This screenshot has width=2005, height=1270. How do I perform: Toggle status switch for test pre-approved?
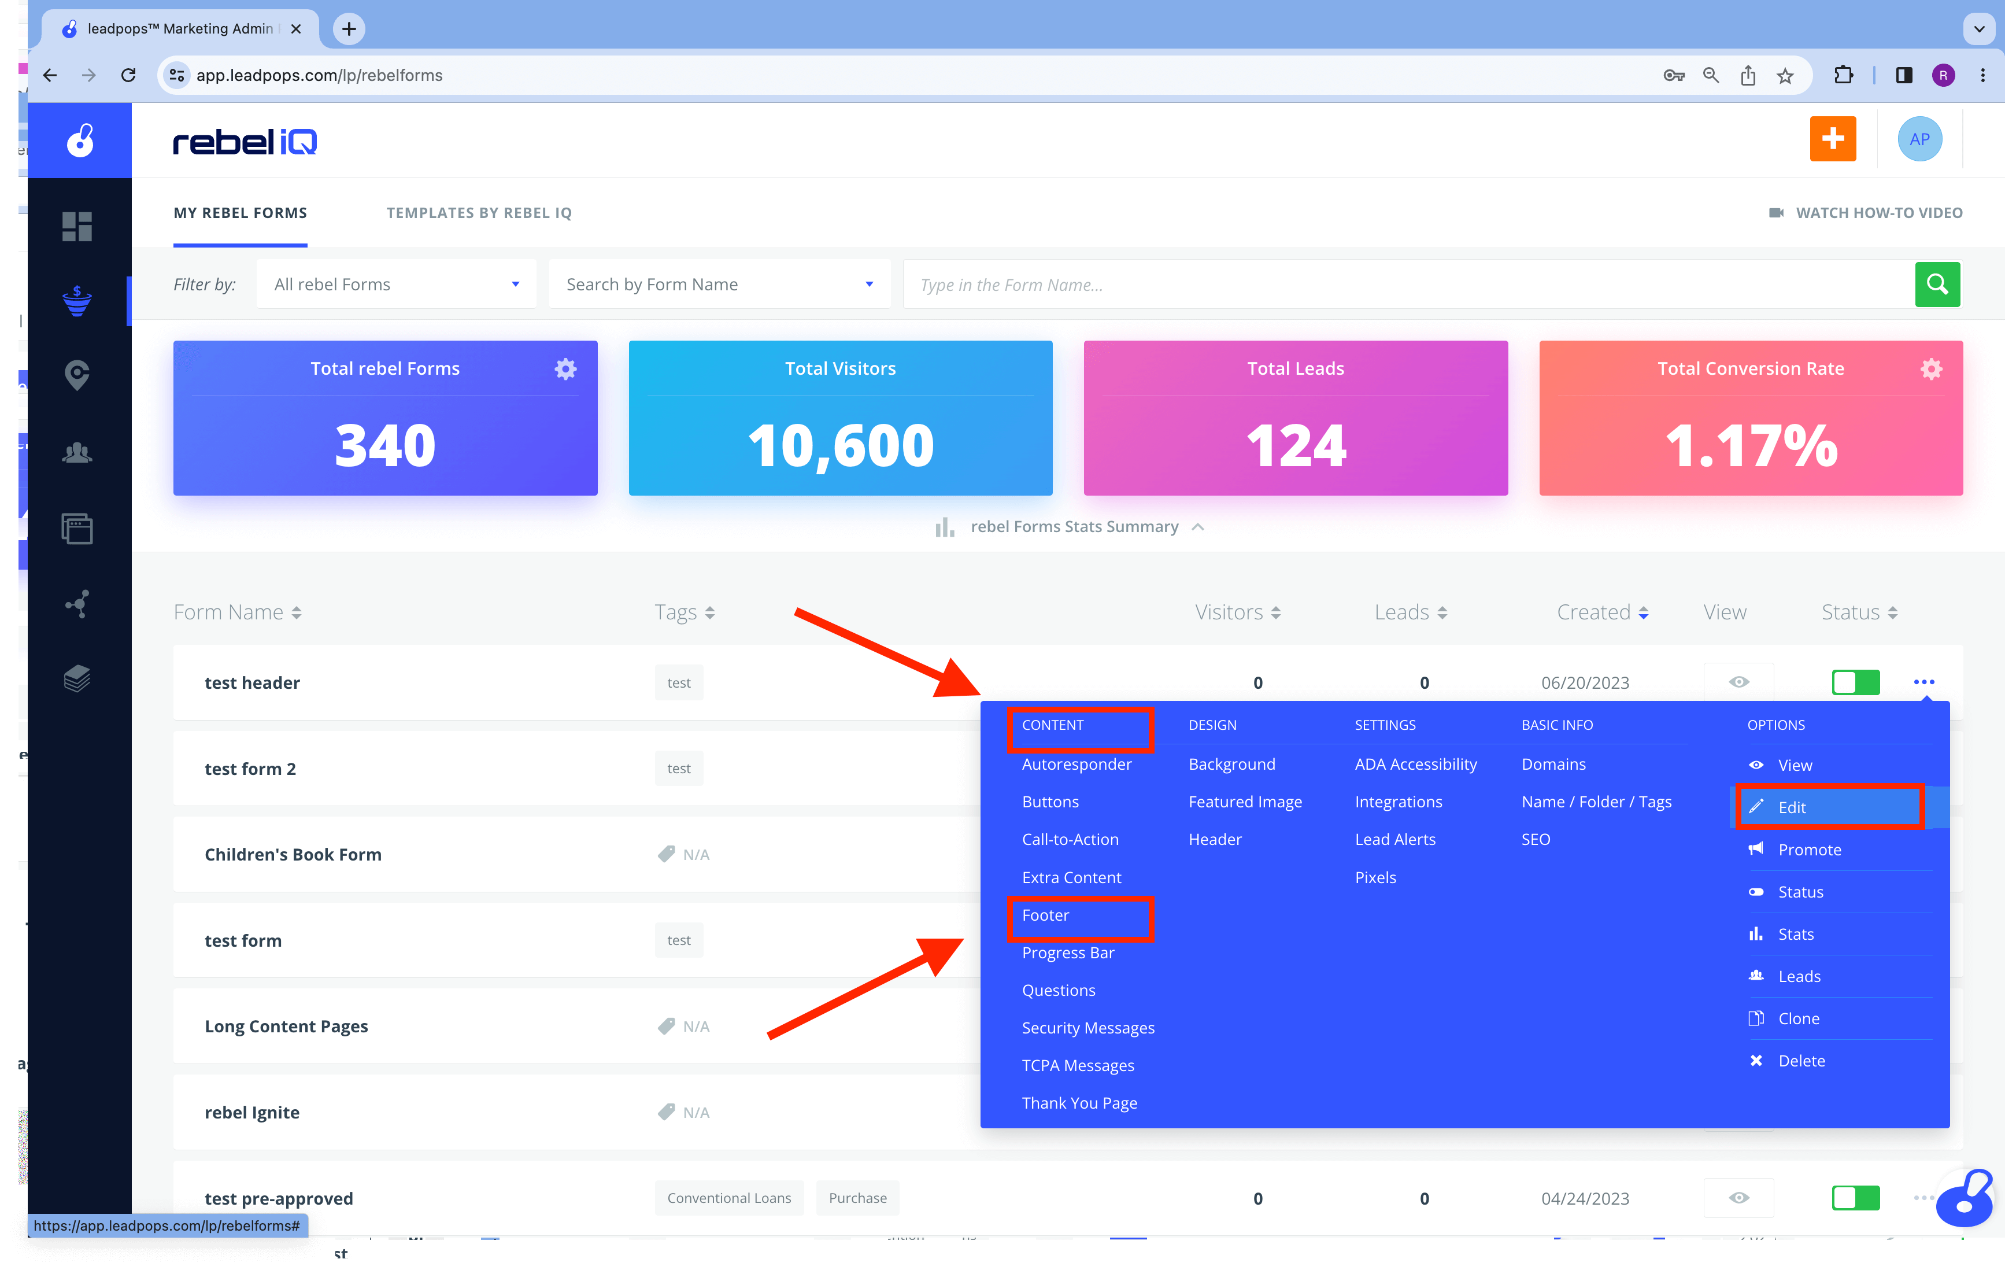coord(1855,1198)
